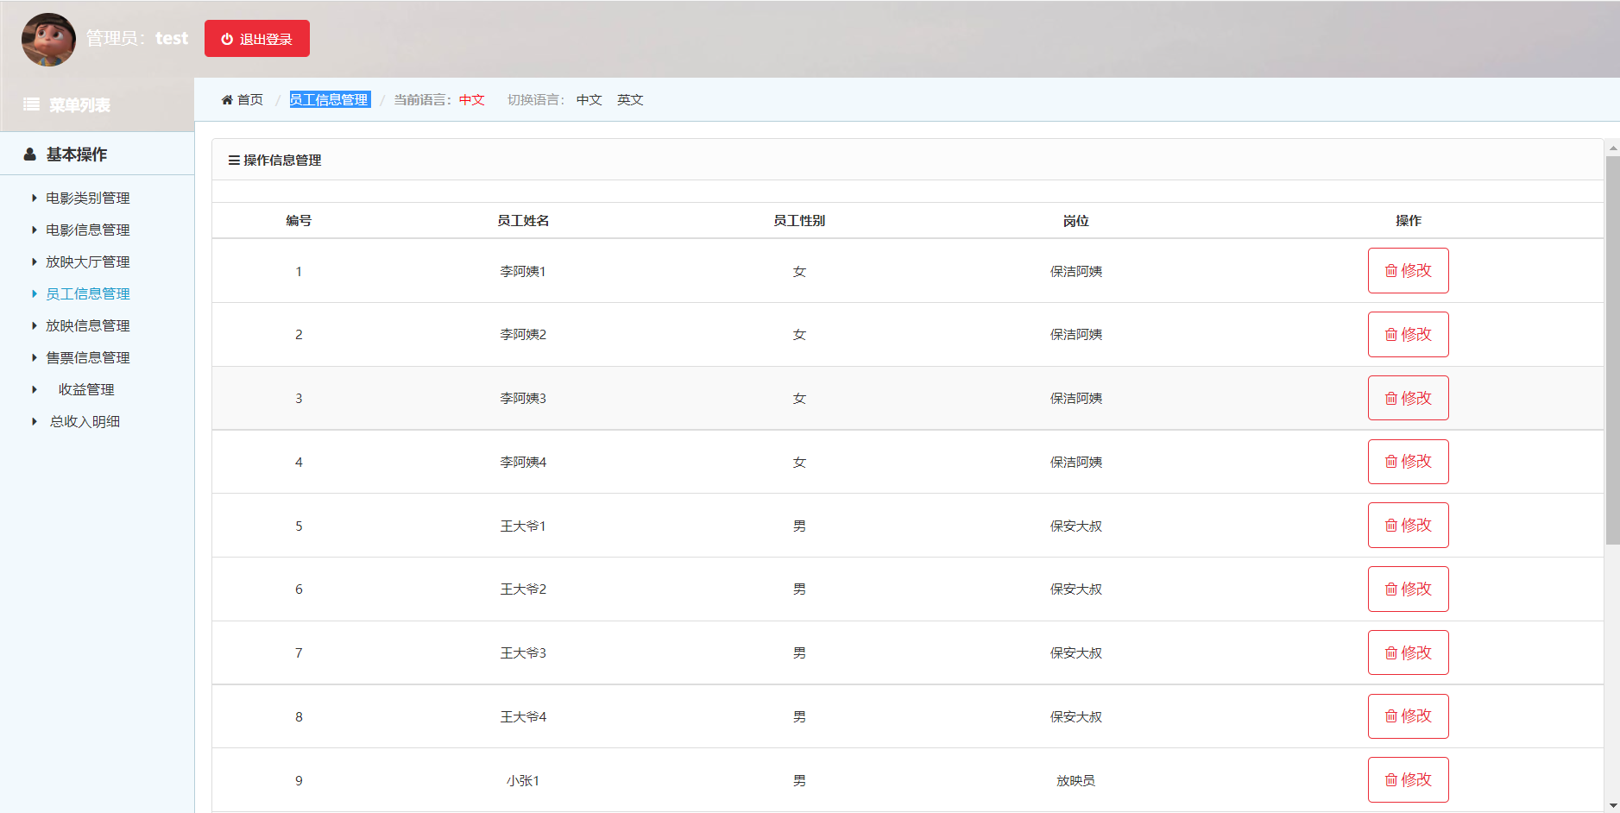
Task: Click the 修改 button for 王大爷3
Action: [x=1408, y=653]
